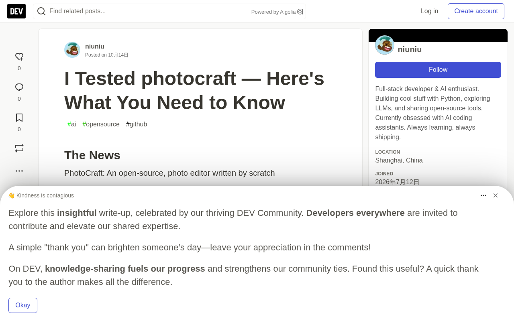The image size is (514, 321).
Task: Click the bold word insightful in the banner
Action: pos(77,213)
